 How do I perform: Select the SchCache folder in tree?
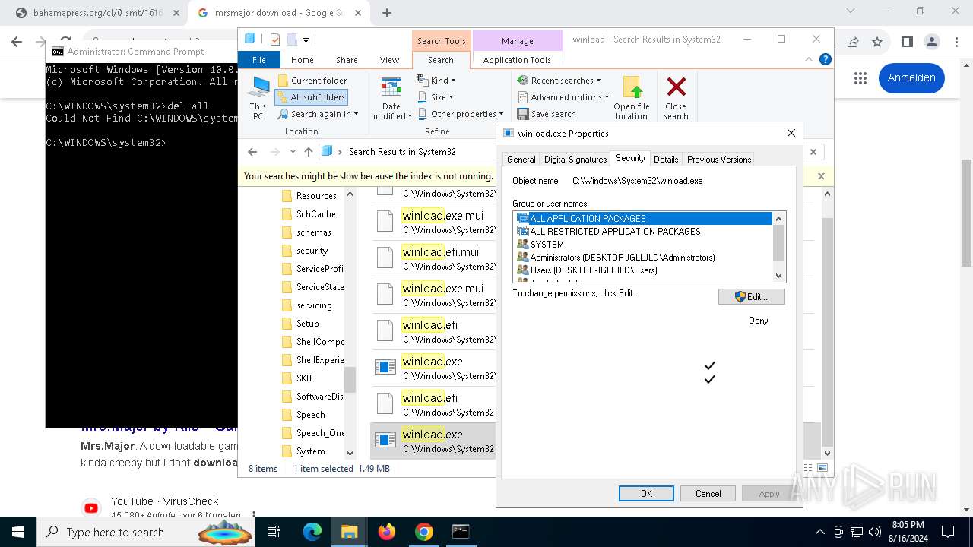coord(315,214)
